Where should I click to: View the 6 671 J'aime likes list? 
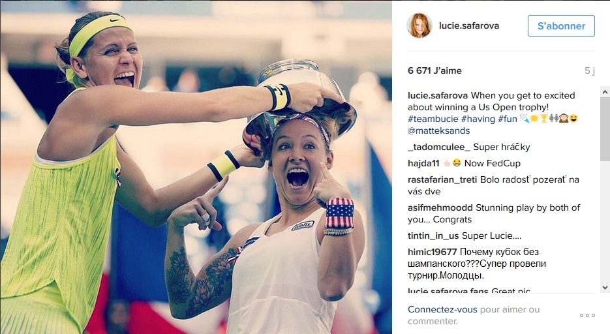(435, 70)
